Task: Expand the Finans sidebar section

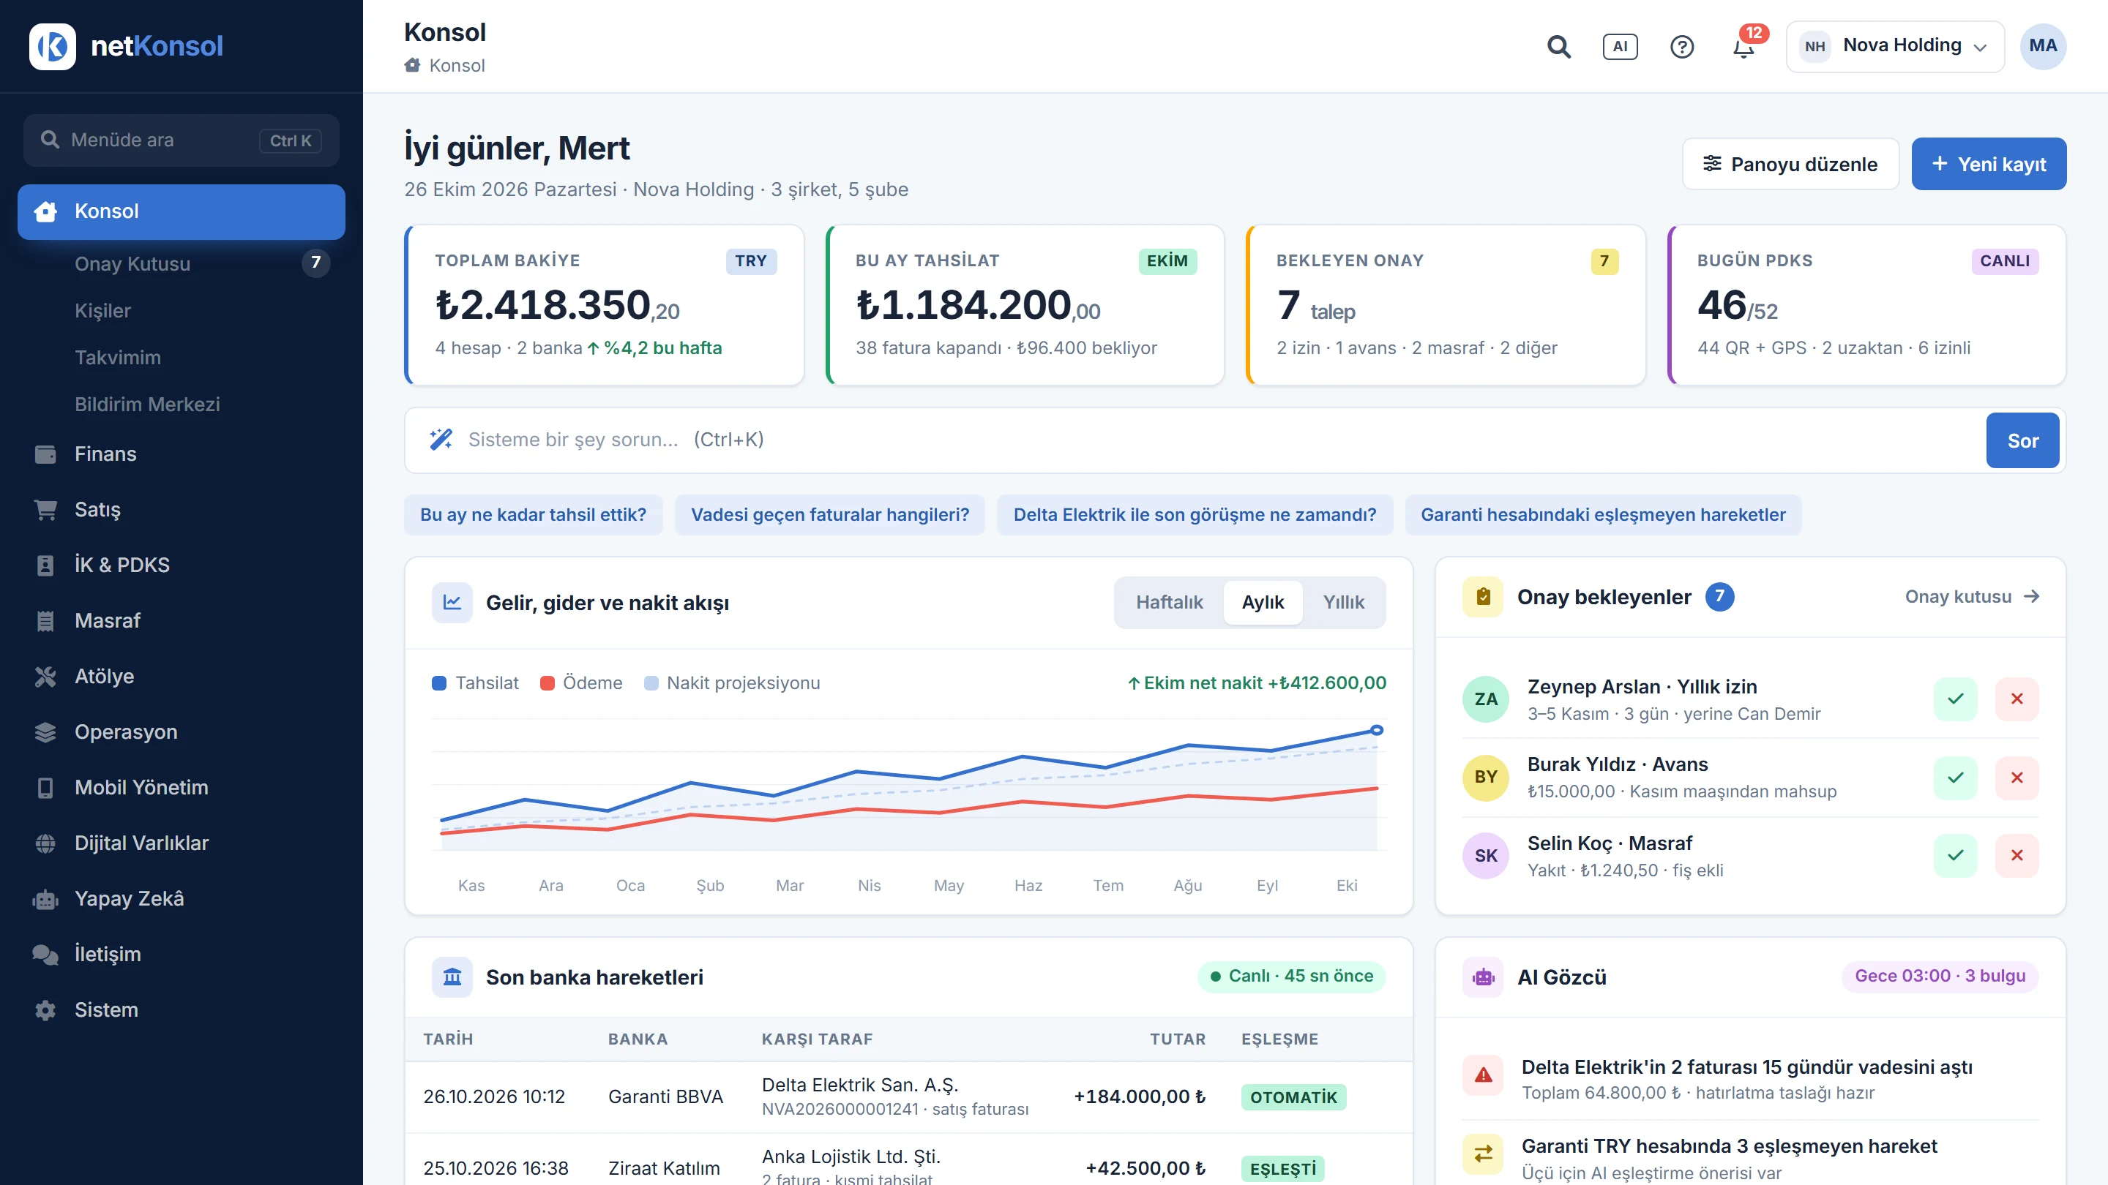Action: (181, 454)
